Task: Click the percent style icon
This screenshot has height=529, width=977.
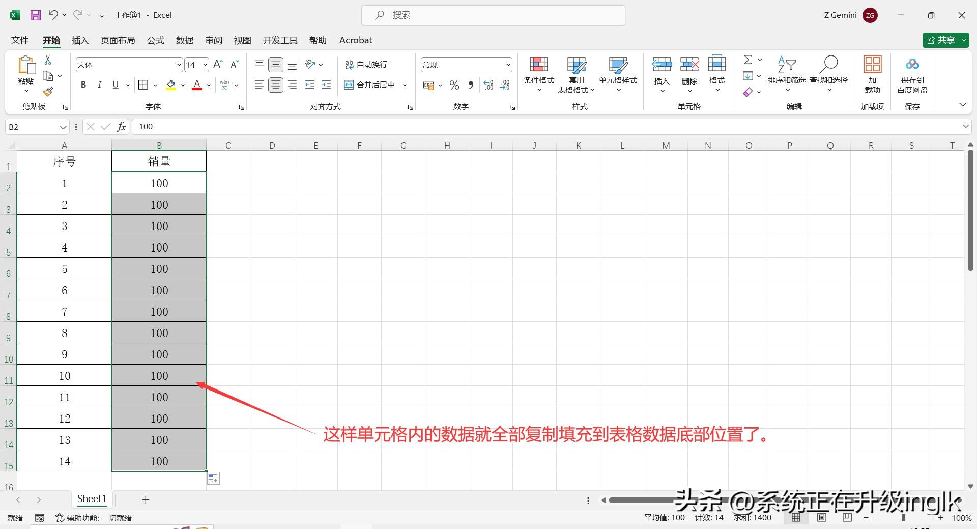Action: 454,85
